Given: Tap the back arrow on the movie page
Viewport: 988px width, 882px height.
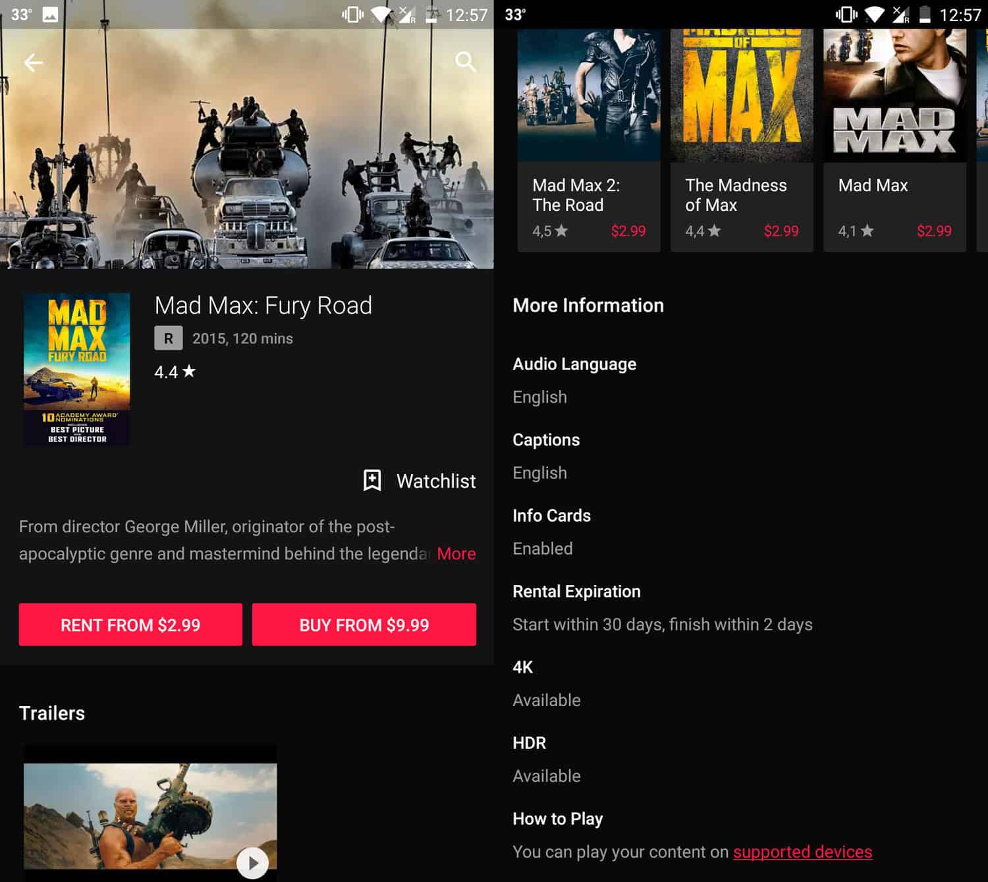Looking at the screenshot, I should click(33, 63).
